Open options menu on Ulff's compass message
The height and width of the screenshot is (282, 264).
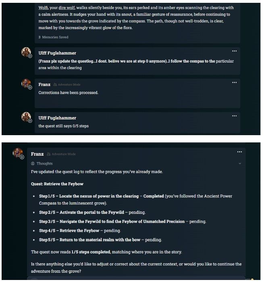(234, 51)
